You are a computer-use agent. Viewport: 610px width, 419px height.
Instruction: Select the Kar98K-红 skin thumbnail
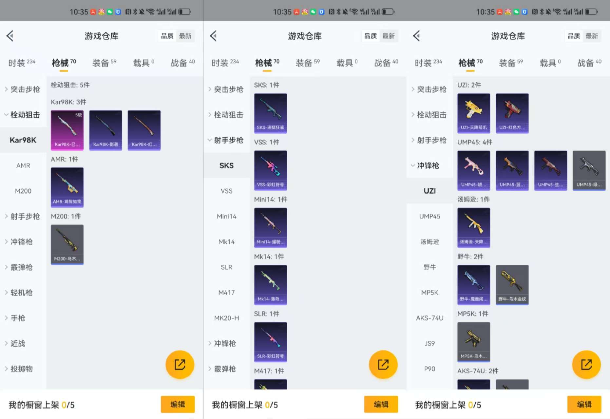[x=144, y=130]
